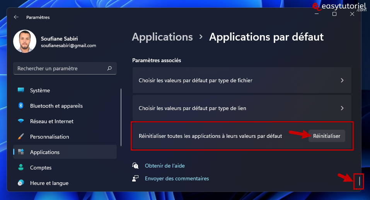Close the Paramètres window

click(x=352, y=14)
